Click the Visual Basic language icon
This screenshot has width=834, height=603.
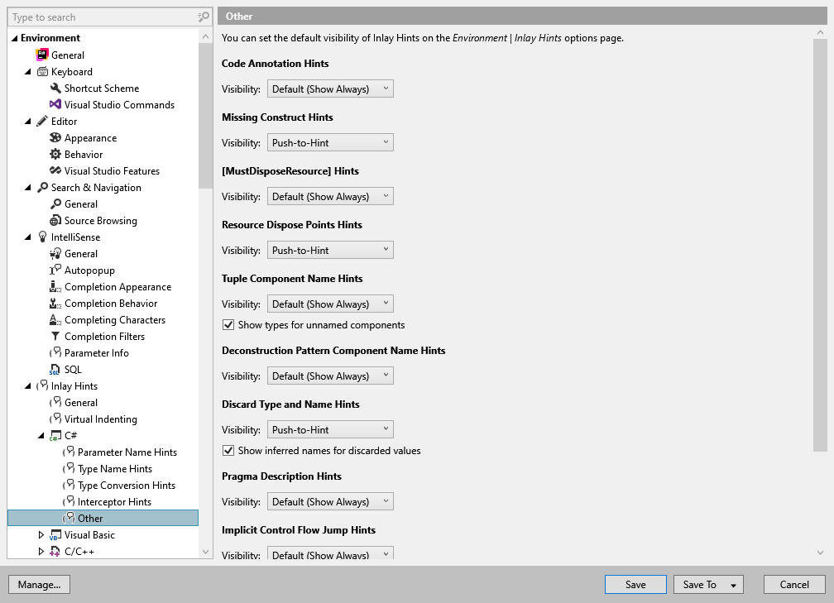coord(55,535)
